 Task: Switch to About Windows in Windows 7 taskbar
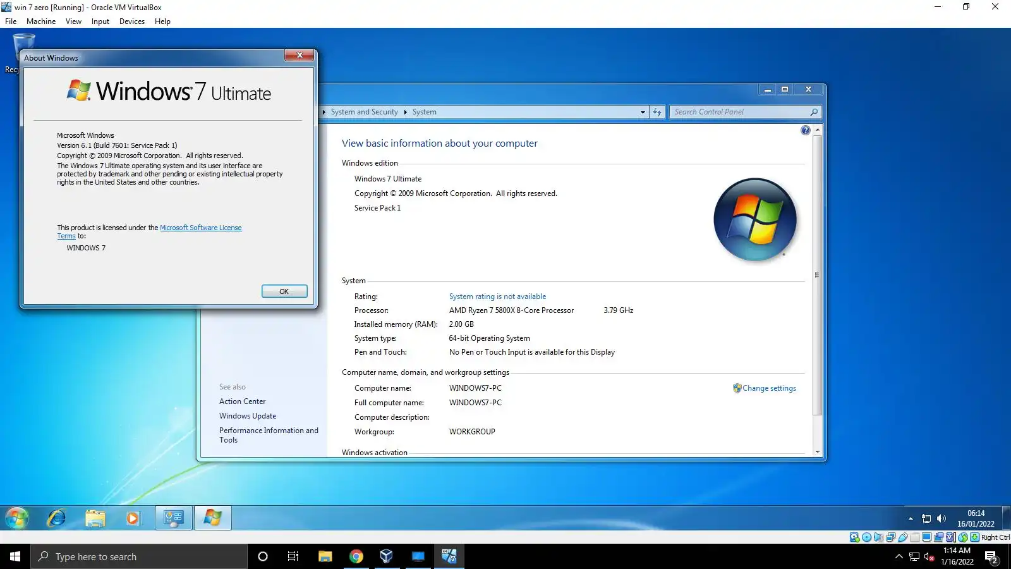[x=213, y=518]
